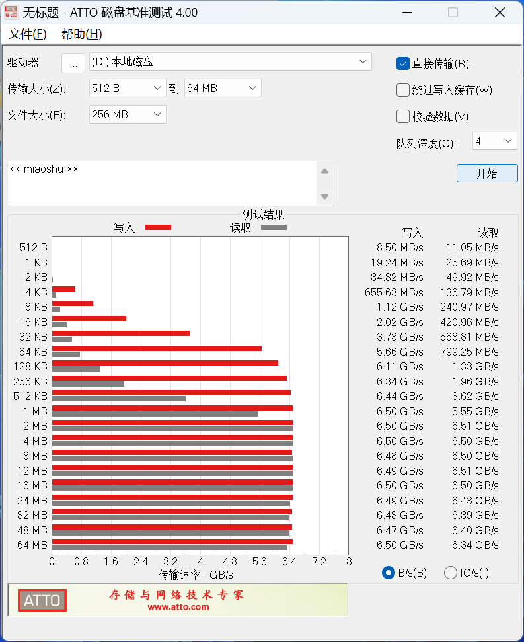This screenshot has height=642, width=524.
Task: Enable the 绕过写入缓存(W) checkbox
Action: click(403, 90)
